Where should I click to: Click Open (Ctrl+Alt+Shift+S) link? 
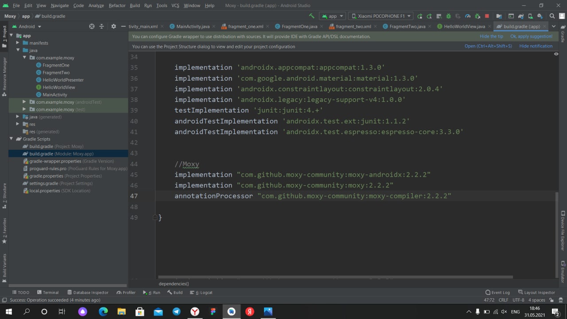point(488,46)
